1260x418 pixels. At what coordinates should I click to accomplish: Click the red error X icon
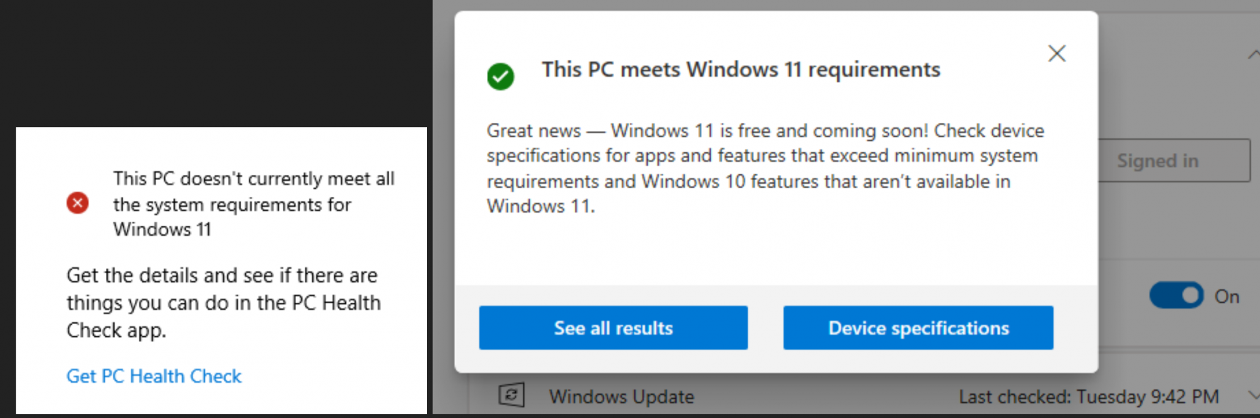point(77,203)
